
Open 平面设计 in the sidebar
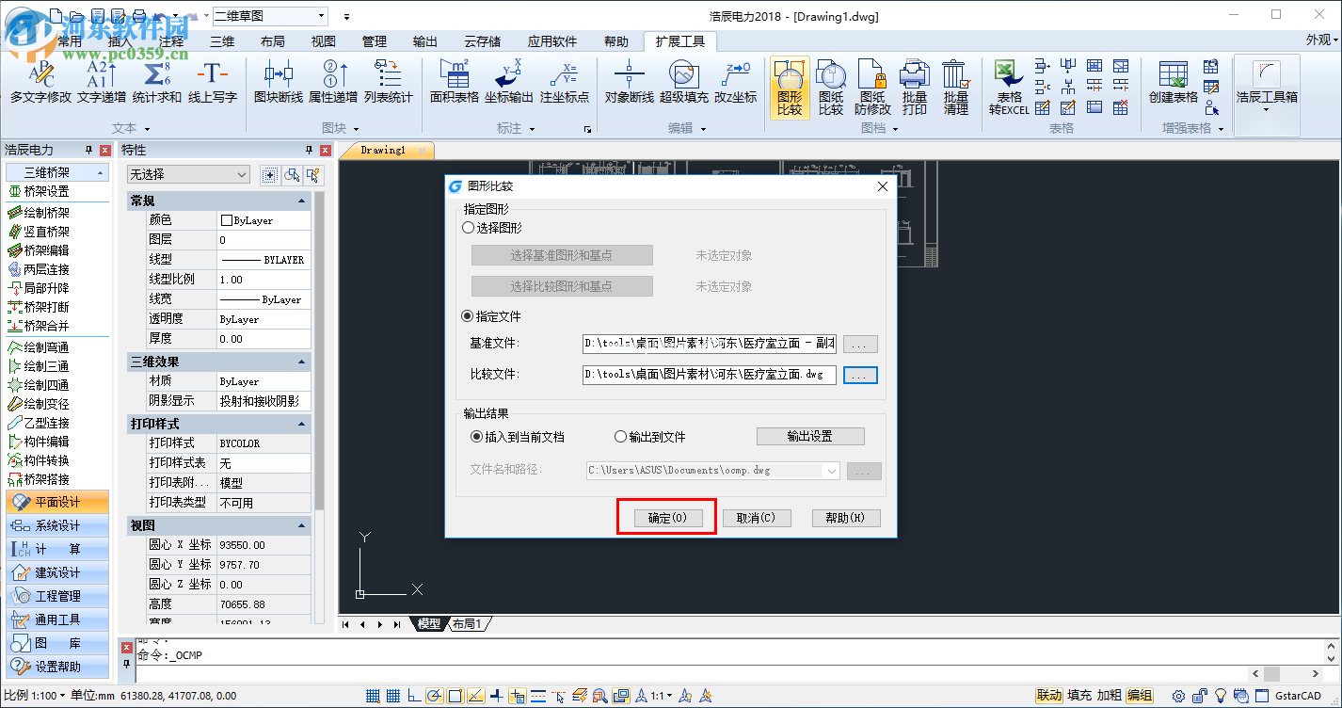[57, 502]
